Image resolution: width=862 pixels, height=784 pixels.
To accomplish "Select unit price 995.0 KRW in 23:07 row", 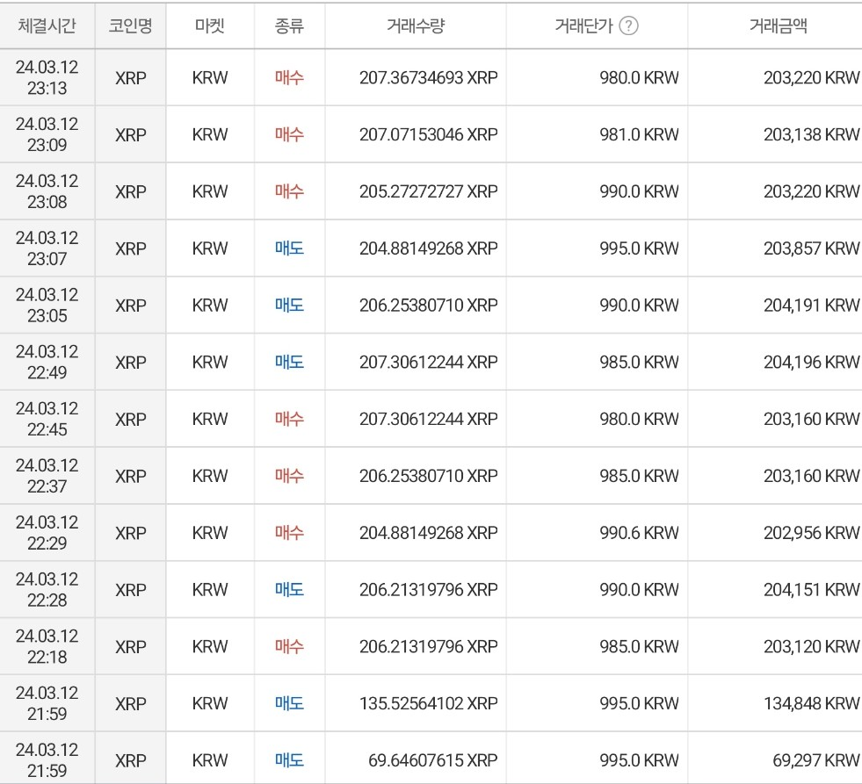I will [639, 248].
